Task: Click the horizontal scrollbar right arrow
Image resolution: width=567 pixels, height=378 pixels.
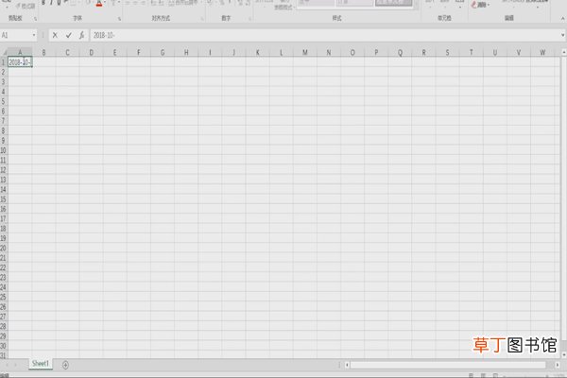Action: click(558, 365)
